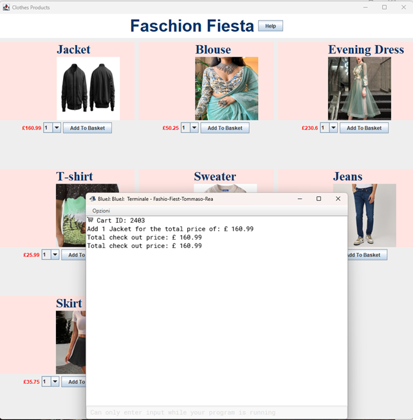
Task: Open the Jacket quantity dropdown
Action: 57,128
